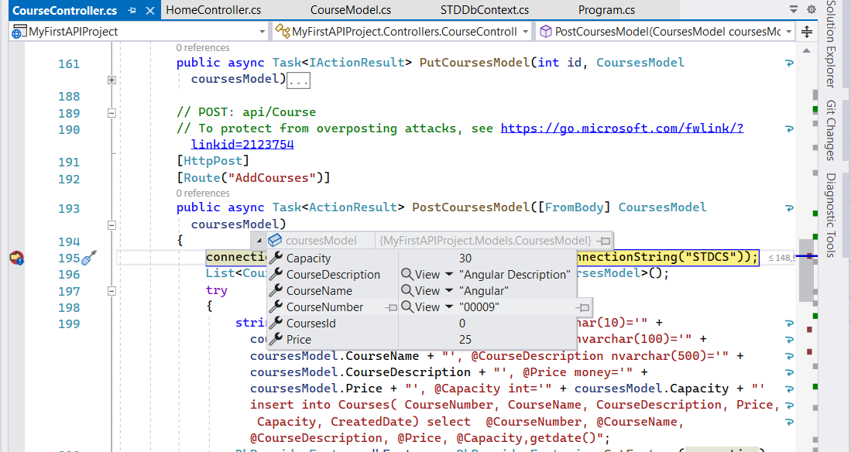
Task: Switch to the STDDbContext.cs tab
Action: pyautogui.click(x=485, y=10)
